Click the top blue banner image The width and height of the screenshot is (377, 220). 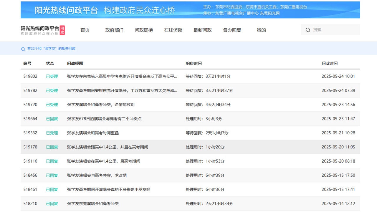tap(190, 10)
